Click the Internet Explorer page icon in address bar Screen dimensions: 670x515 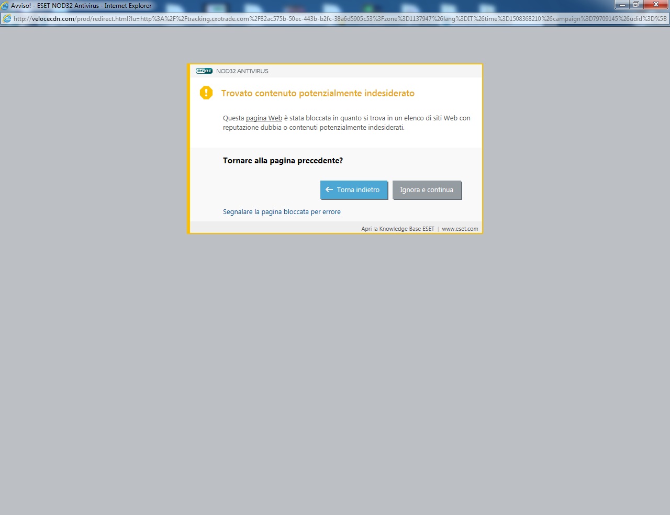[7, 19]
